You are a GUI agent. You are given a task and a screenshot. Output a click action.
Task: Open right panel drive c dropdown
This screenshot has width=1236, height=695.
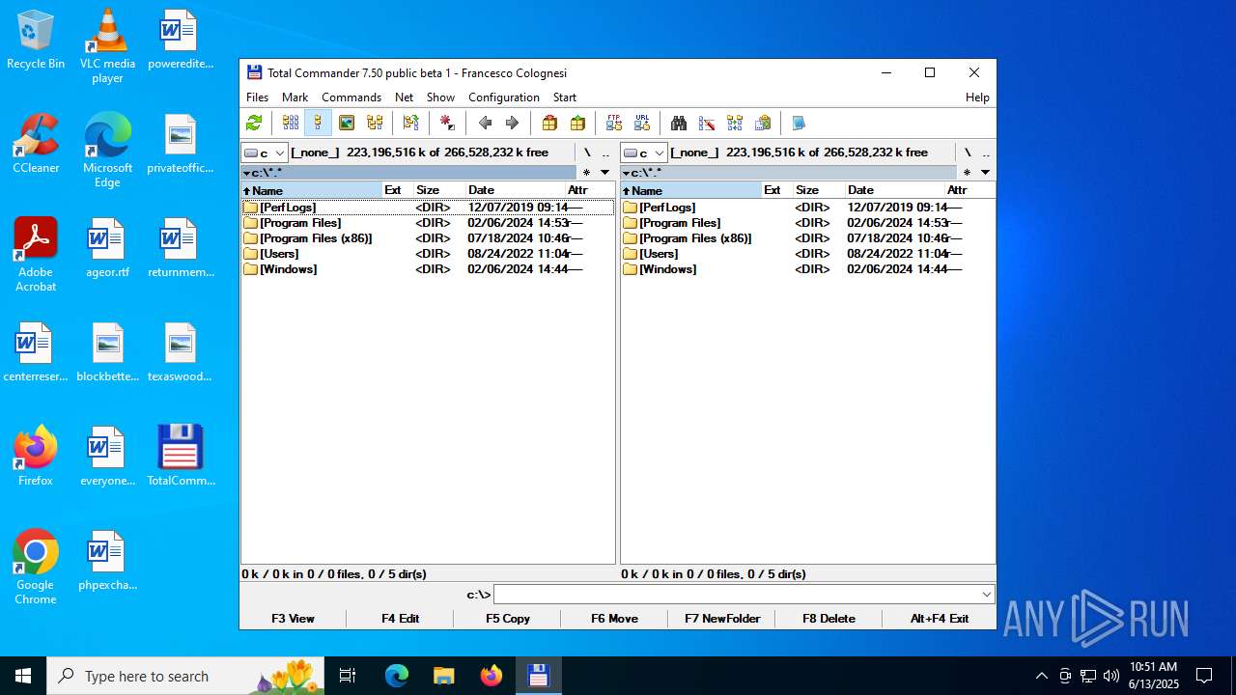coord(644,153)
